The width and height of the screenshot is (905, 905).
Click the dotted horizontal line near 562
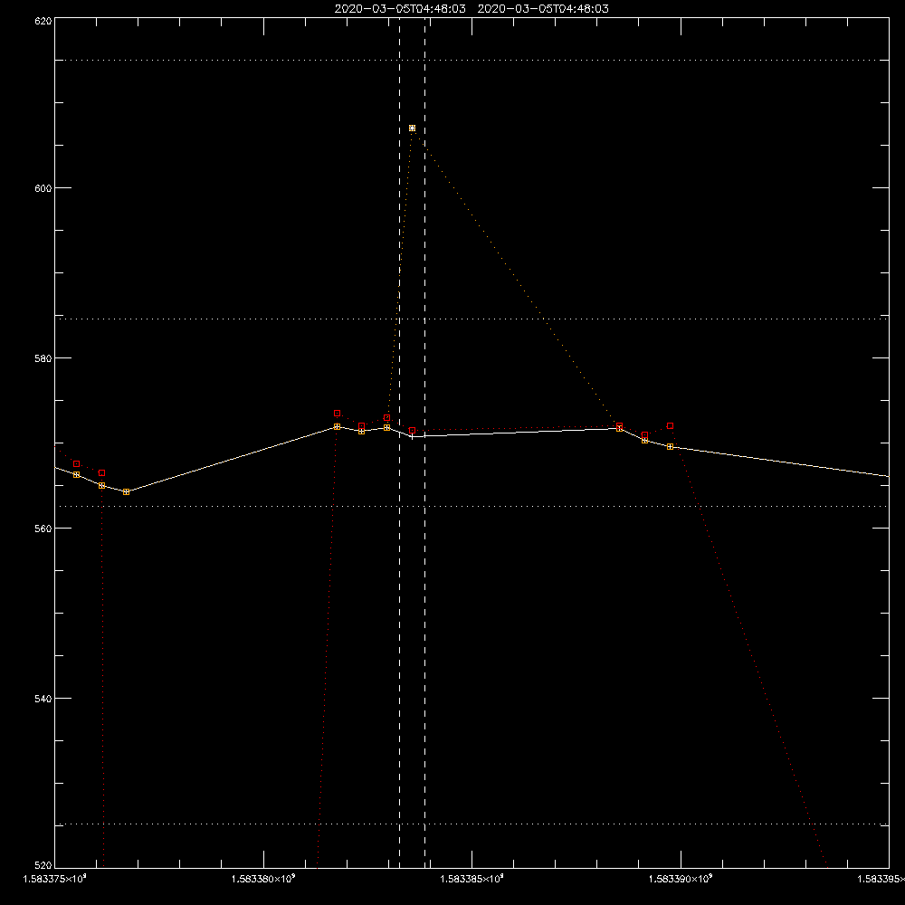click(x=472, y=506)
